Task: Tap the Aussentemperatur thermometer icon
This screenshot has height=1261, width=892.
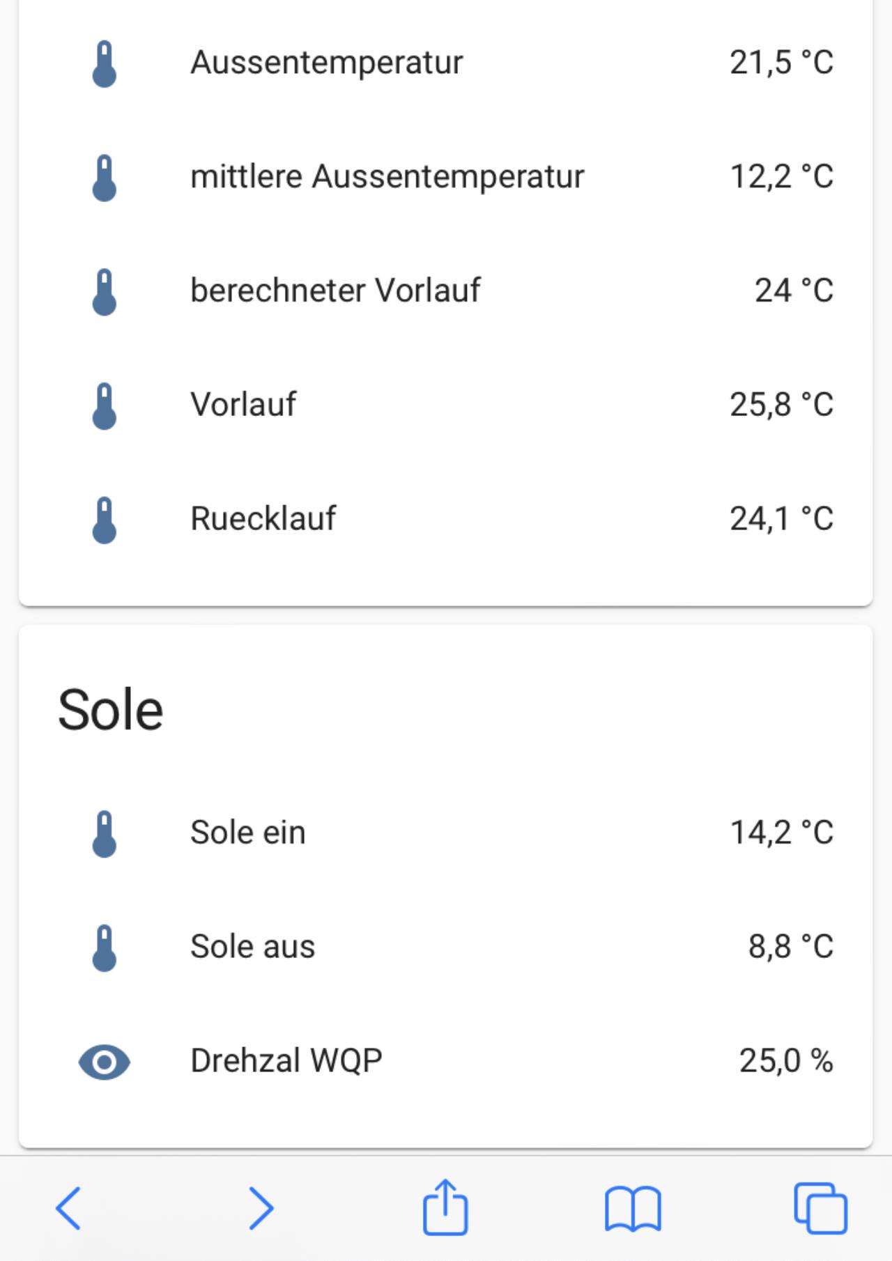Action: tap(105, 64)
